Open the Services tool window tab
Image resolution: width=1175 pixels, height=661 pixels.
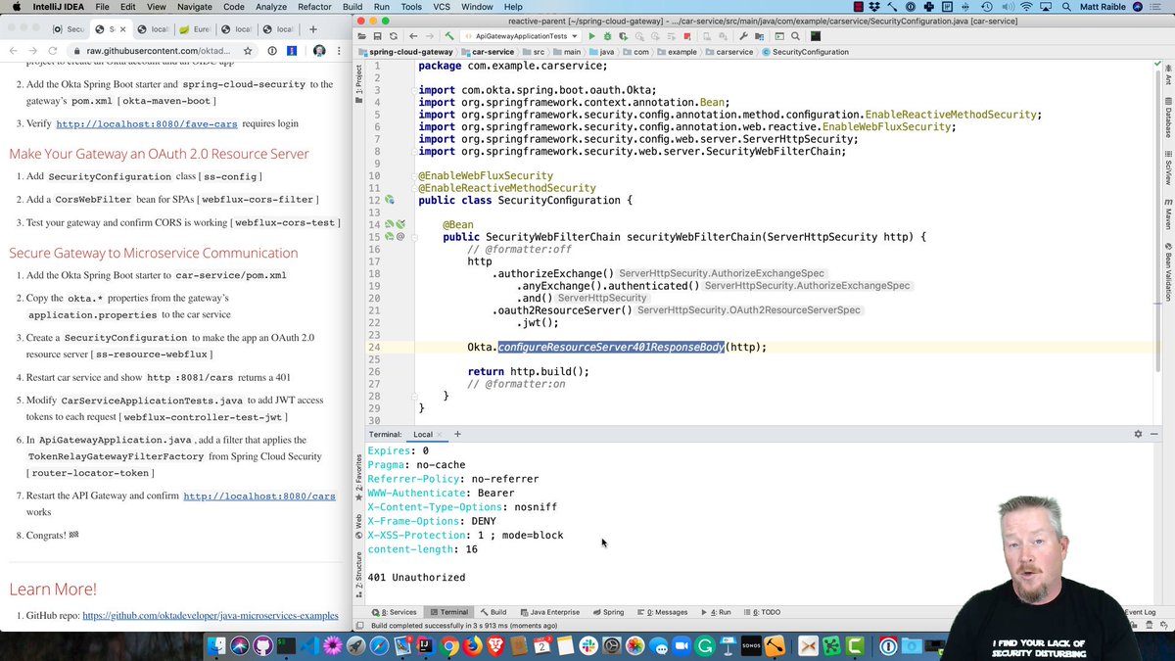(394, 612)
